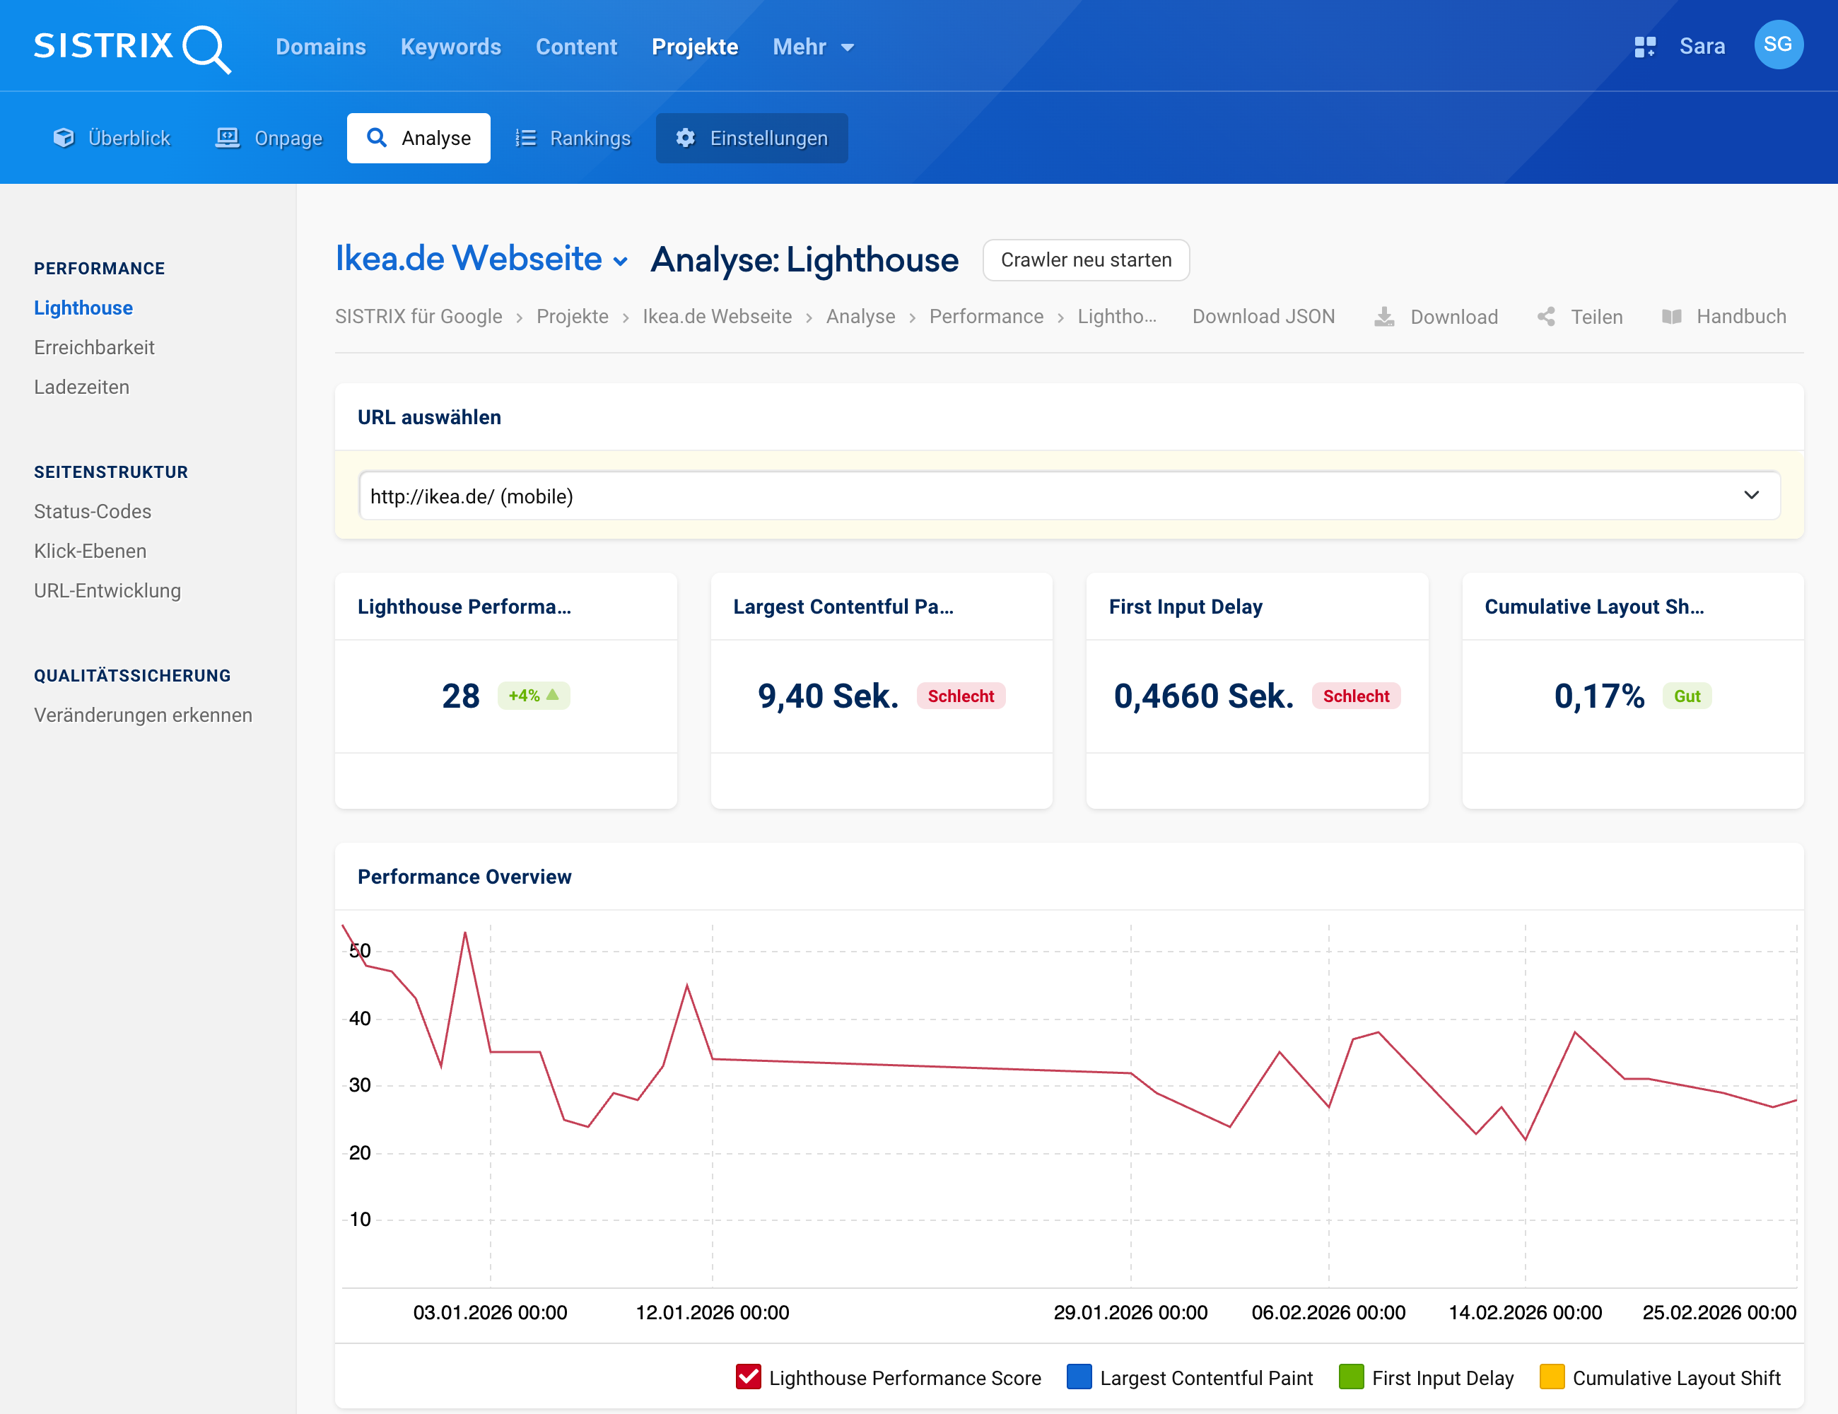This screenshot has width=1838, height=1414.
Task: Click the Einstellungen gear icon
Action: tap(684, 138)
